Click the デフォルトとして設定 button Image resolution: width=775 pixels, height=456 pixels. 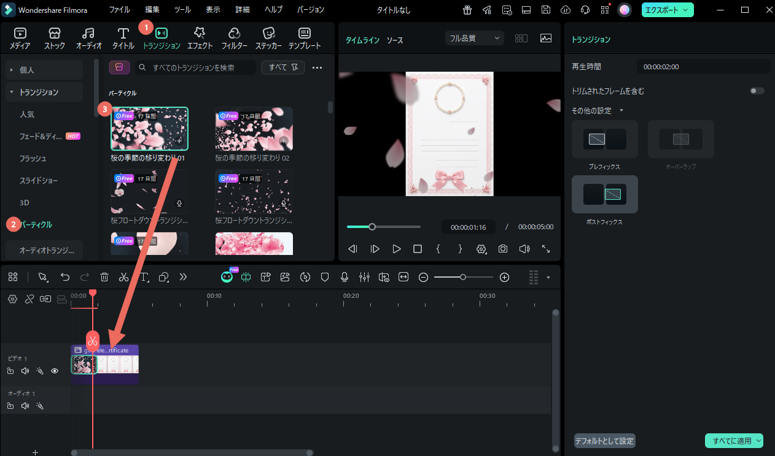click(605, 441)
